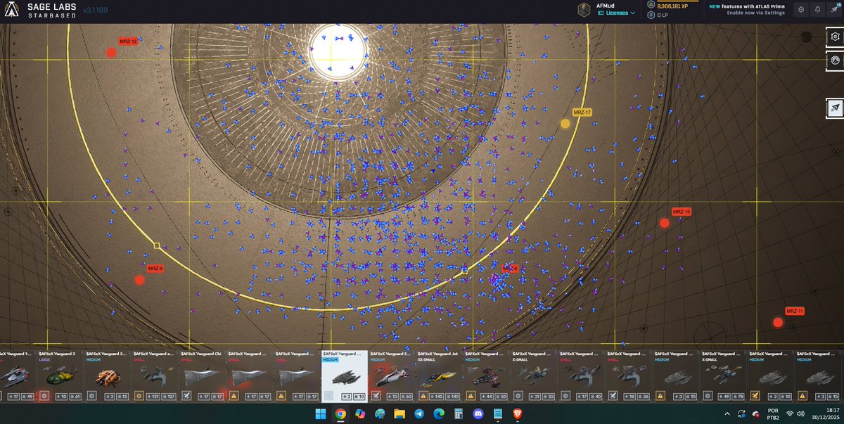Viewport: 844px width, 424px height.
Task: Click gear status icon beside 17 / 40 stats
Action: pos(565,396)
